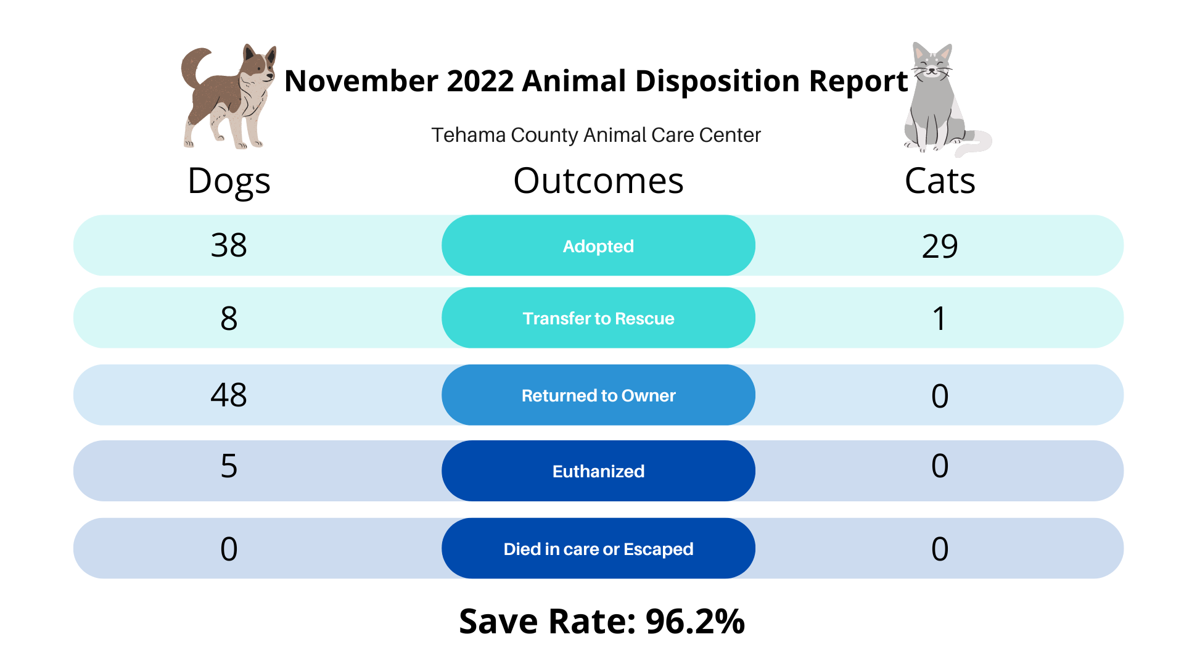Click the 8 dogs transferred value
The height and width of the screenshot is (666, 1184).
pyautogui.click(x=229, y=318)
